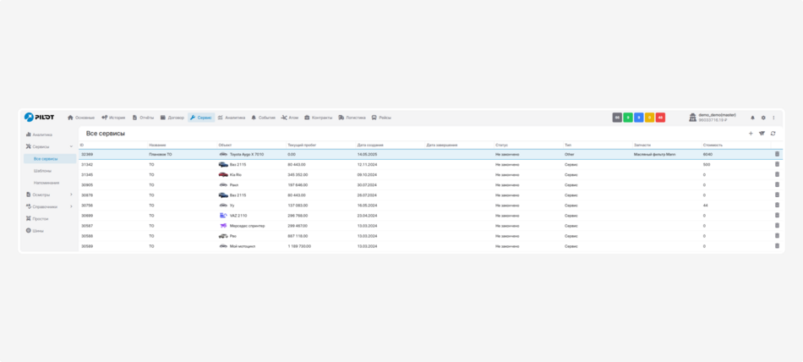Viewport: 803px width, 362px height.
Task: Open Напоминания in the sidebar
Action: [46, 183]
